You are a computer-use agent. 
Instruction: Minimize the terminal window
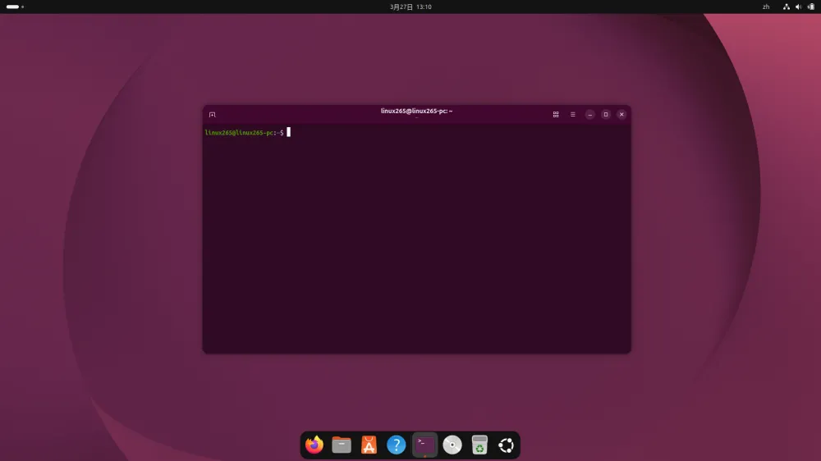coord(590,115)
